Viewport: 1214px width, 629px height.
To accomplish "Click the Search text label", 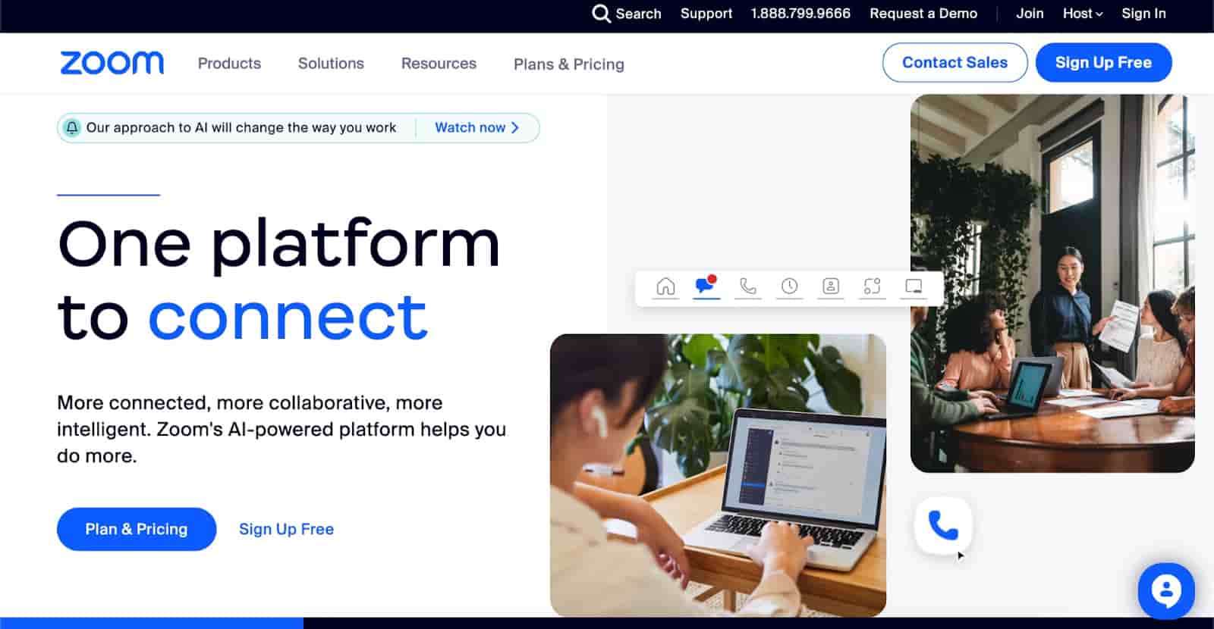I will 638,14.
